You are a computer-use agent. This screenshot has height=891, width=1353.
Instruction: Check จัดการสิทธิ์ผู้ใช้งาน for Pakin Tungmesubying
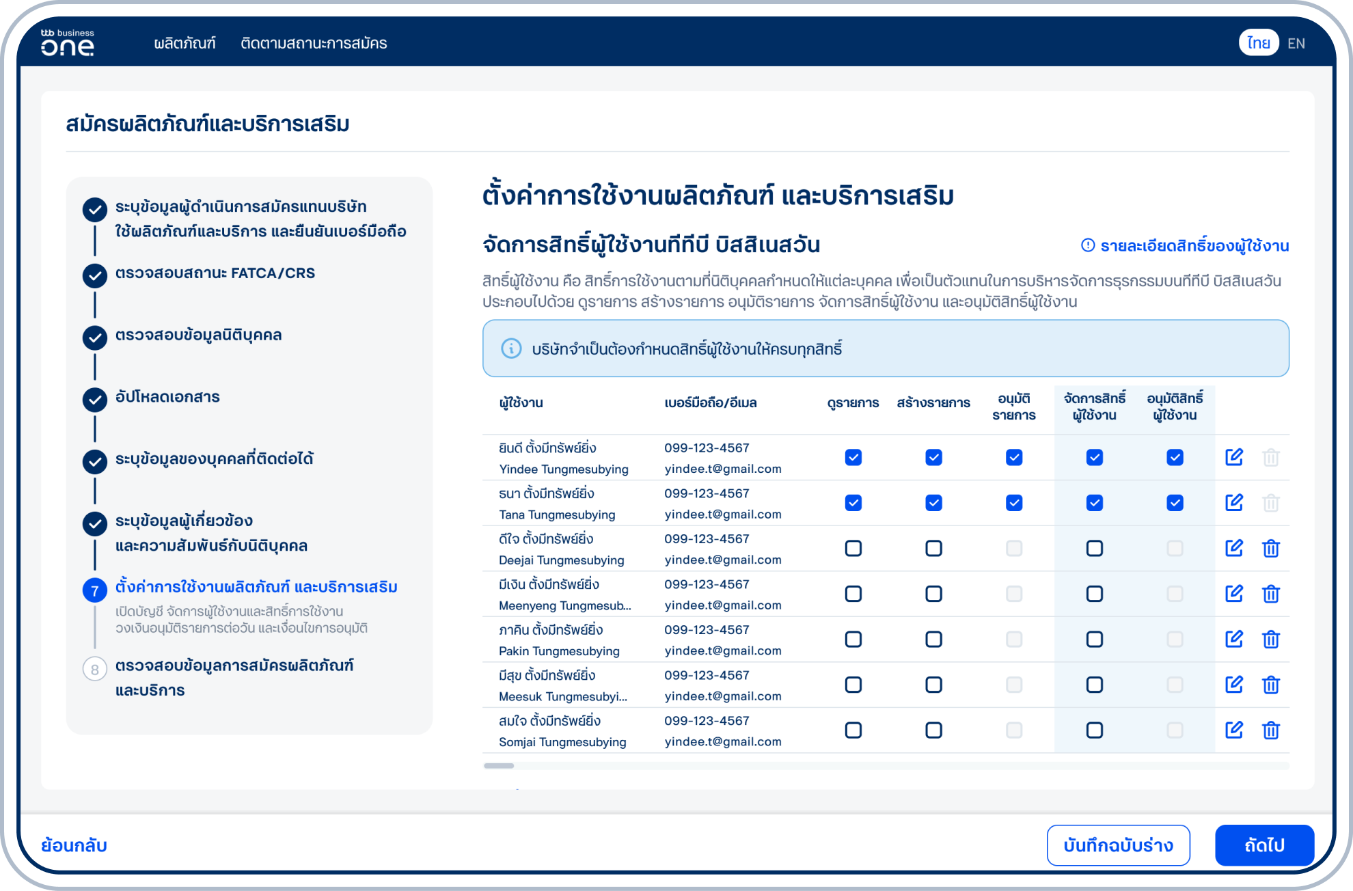[1095, 639]
